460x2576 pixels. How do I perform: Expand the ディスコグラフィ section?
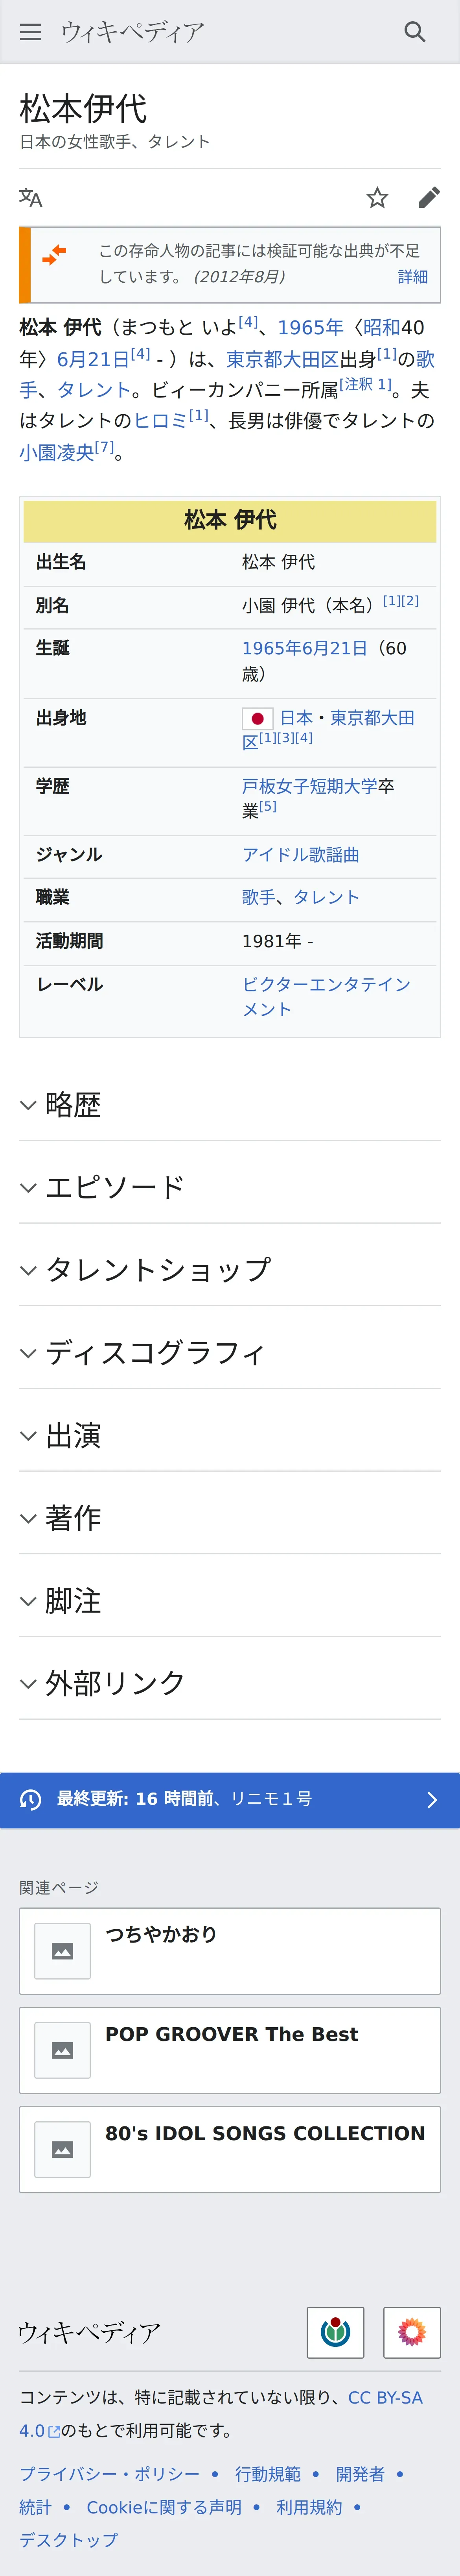(230, 1352)
